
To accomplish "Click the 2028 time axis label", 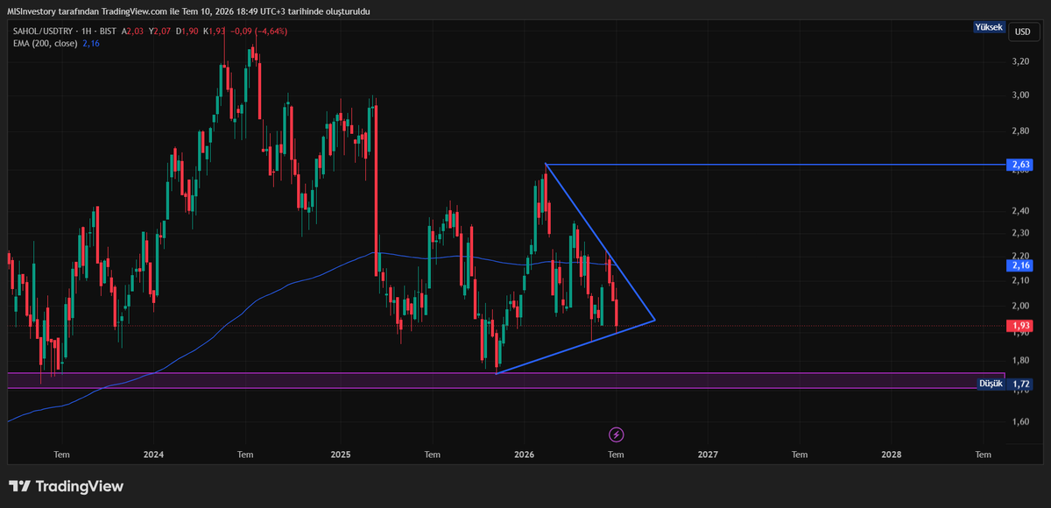I will pyautogui.click(x=891, y=455).
